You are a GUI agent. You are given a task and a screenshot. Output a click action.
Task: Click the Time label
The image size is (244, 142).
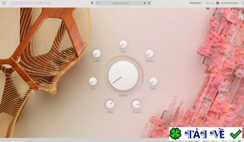pos(123,52)
